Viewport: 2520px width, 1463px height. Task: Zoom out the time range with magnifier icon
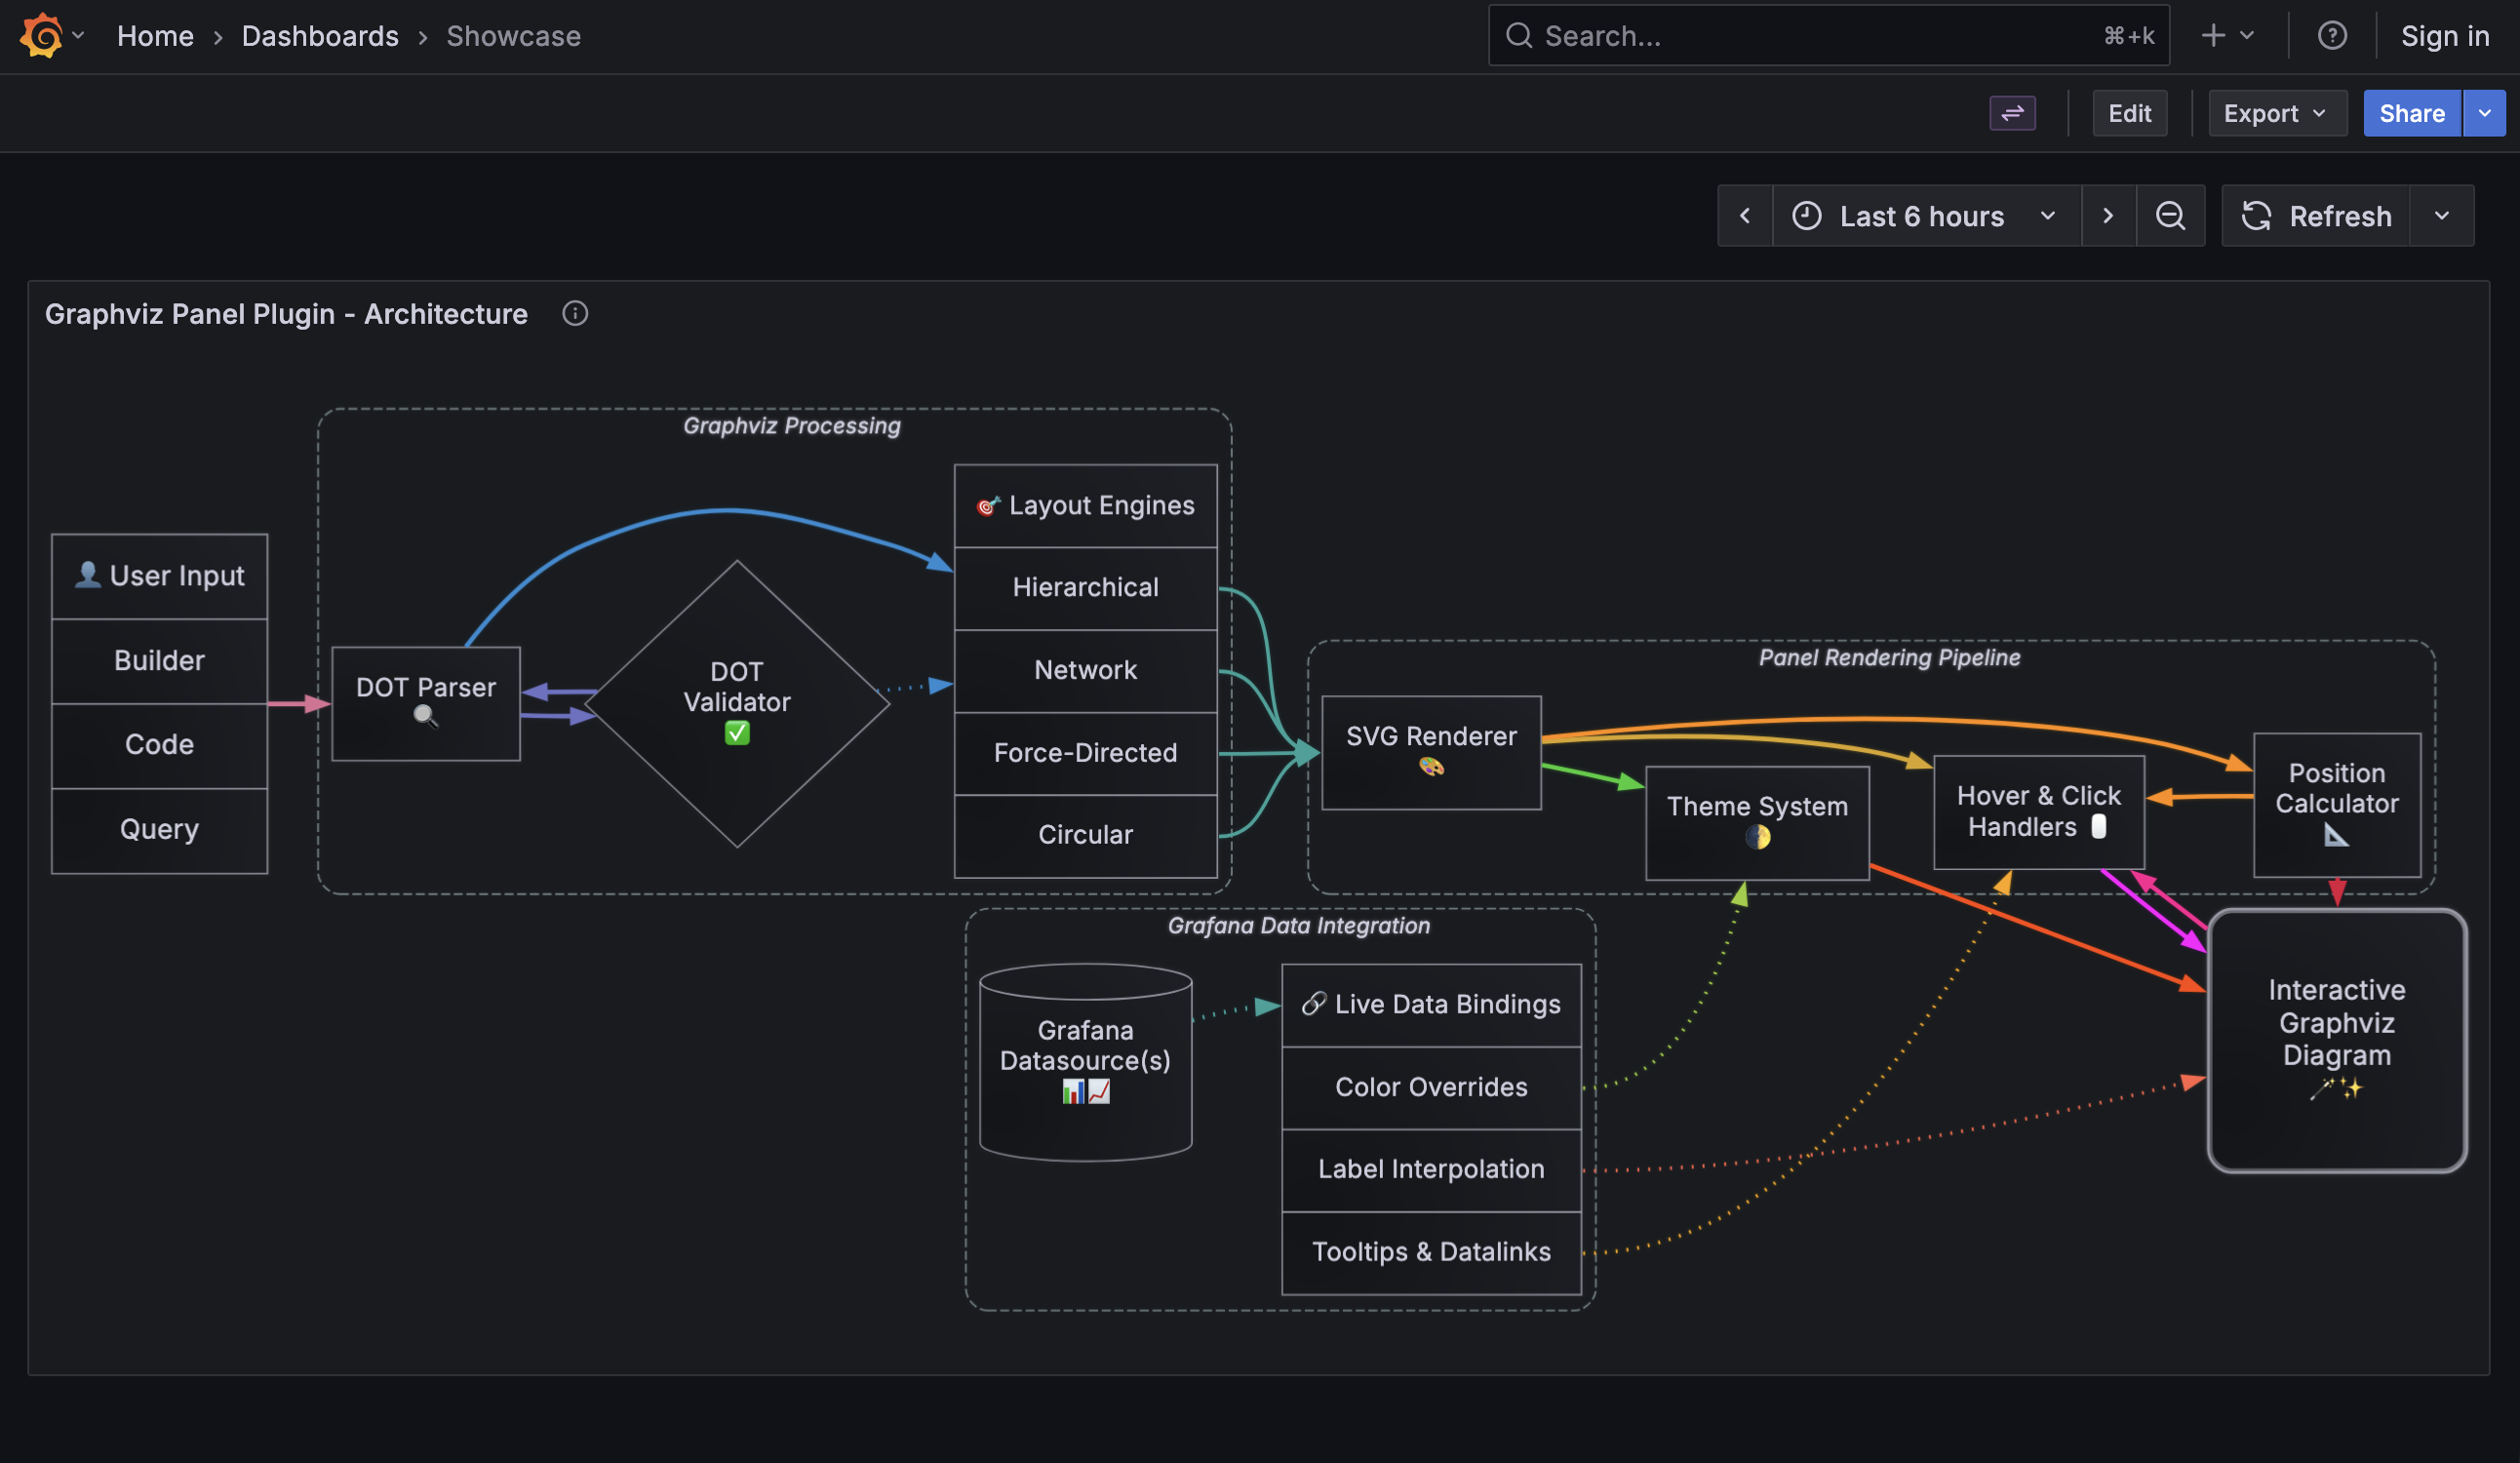coord(2171,215)
